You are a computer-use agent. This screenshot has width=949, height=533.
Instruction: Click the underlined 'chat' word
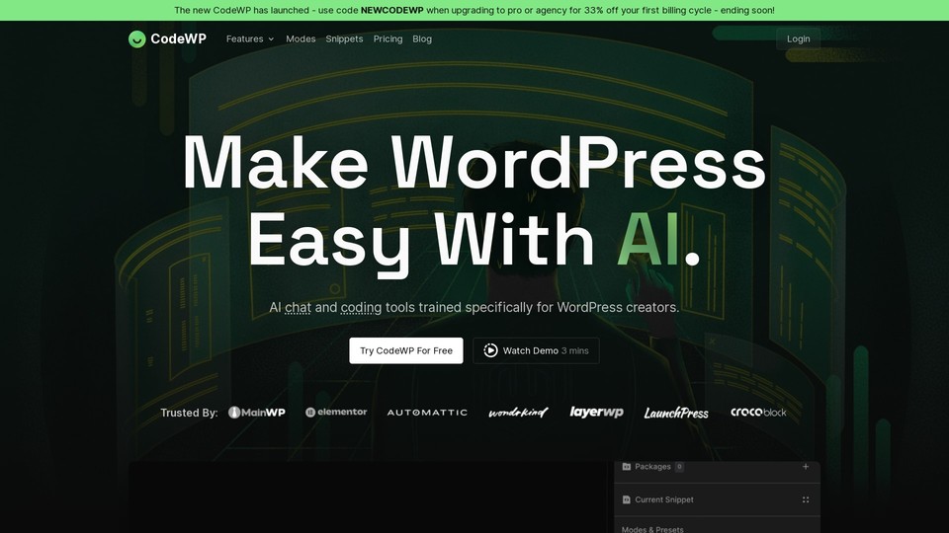[298, 308]
